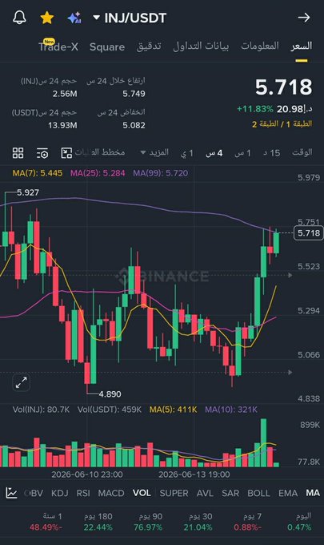
Task: Toggle the MA indicator
Action: 313,493
